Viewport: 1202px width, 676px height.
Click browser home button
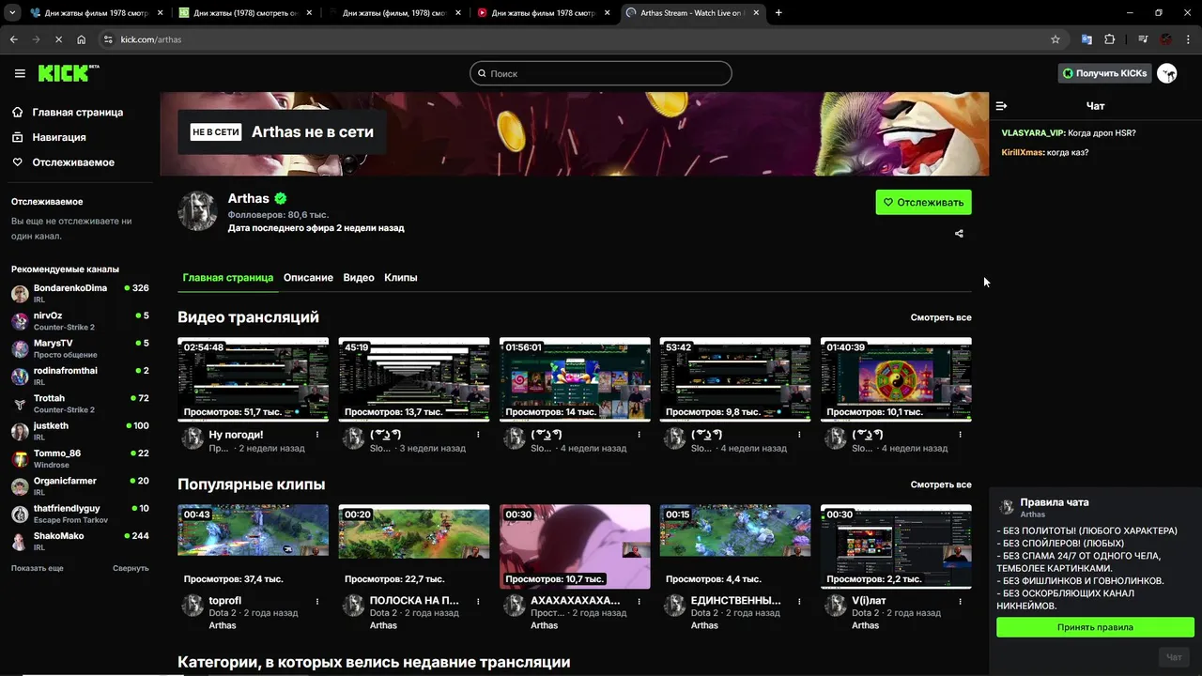click(x=82, y=39)
